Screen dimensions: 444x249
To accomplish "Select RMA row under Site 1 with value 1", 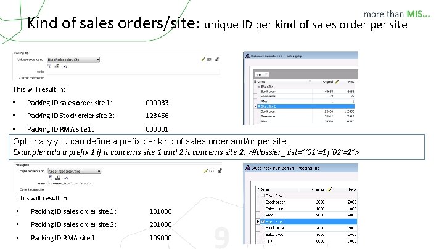I will (x=305, y=101).
